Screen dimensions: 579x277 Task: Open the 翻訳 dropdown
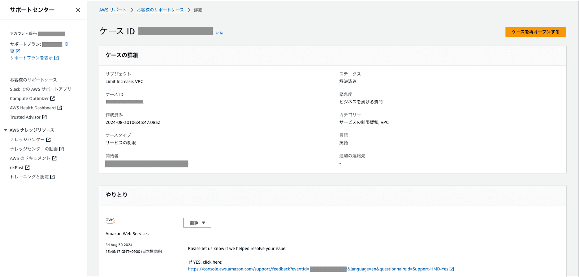(197, 223)
